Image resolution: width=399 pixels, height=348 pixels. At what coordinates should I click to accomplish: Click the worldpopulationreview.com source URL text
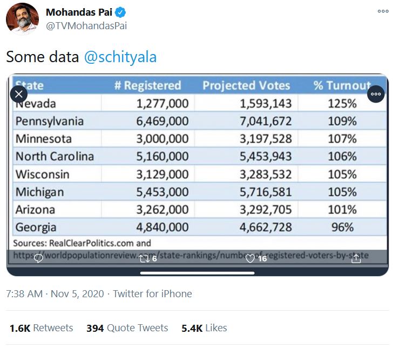(x=191, y=255)
